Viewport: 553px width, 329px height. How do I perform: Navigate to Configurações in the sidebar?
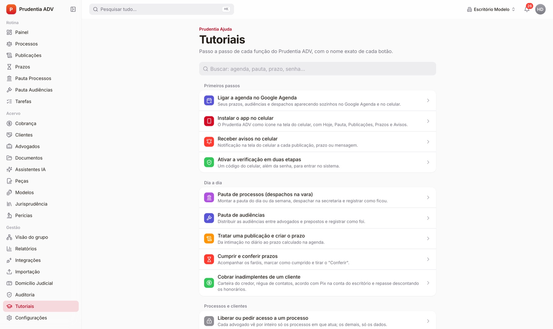(41, 318)
